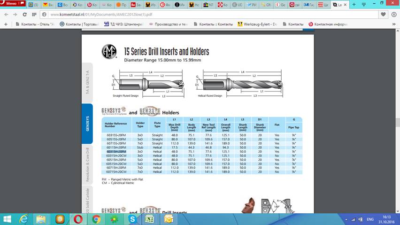Go back to previous page

click(6, 15)
